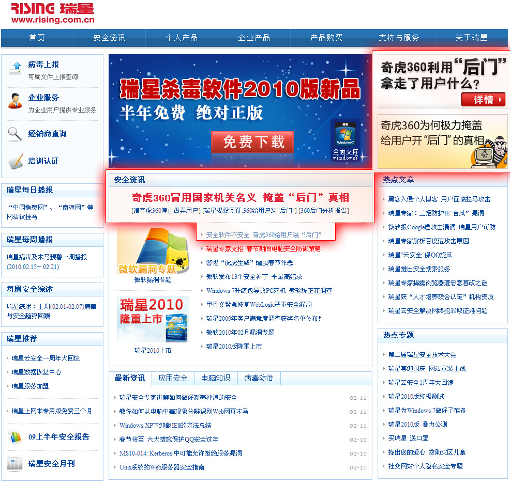Open 瑞星专家解析百度遭攻击原因
Image resolution: width=510 pixels, height=486 pixels.
(428, 241)
